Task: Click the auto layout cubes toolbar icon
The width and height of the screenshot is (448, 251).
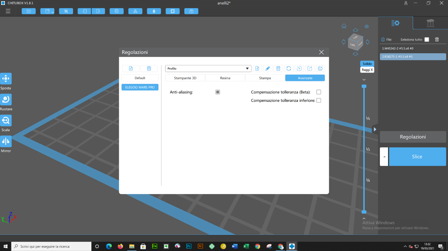Action: tap(135, 11)
